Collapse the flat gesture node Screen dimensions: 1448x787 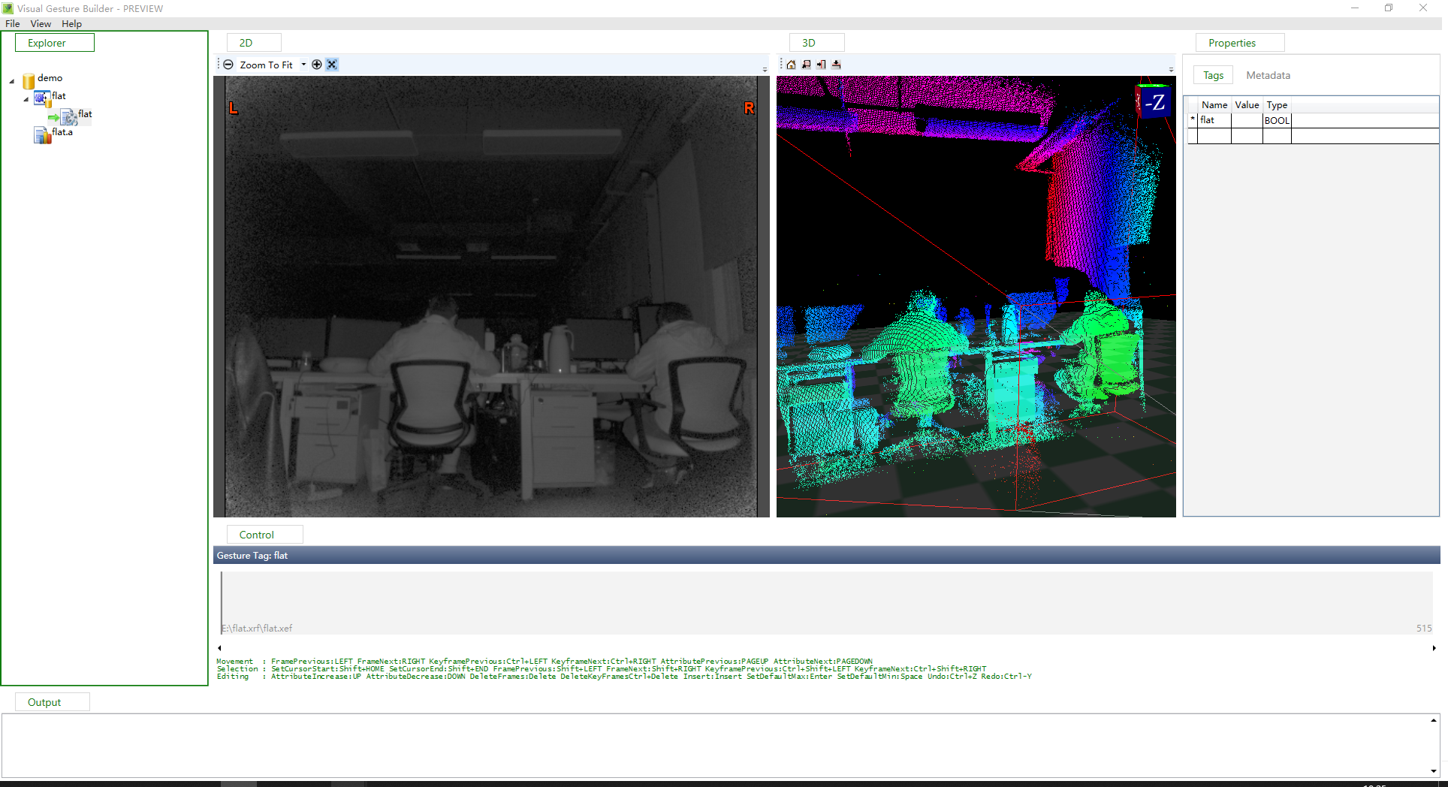pos(26,98)
